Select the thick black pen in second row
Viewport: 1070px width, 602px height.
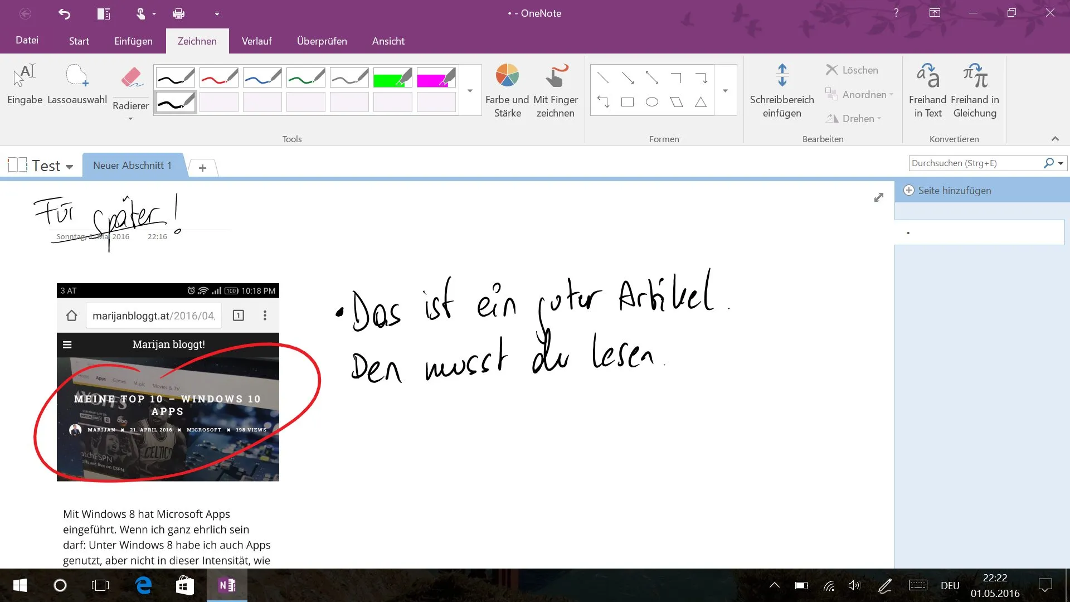[x=175, y=102]
